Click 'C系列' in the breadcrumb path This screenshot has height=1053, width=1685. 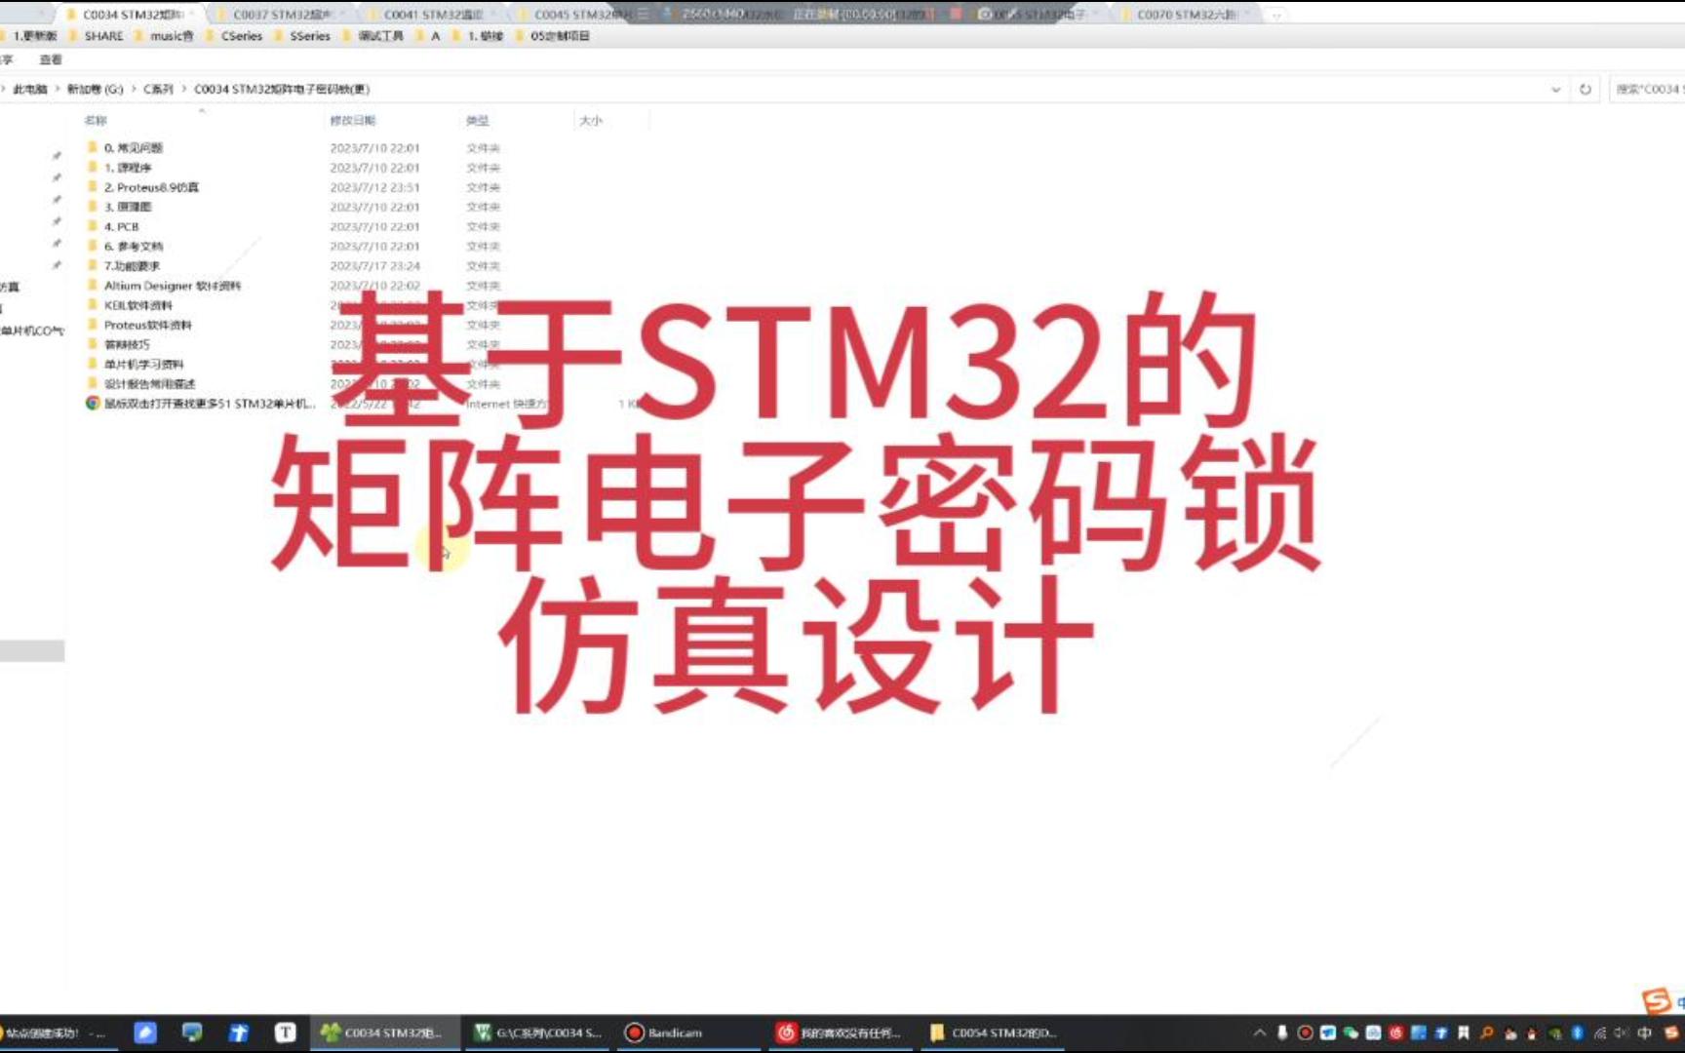click(x=158, y=89)
